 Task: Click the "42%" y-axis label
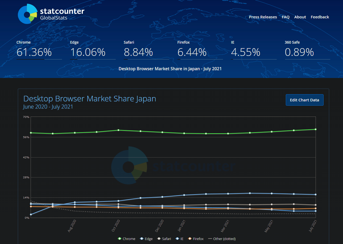[26, 157]
